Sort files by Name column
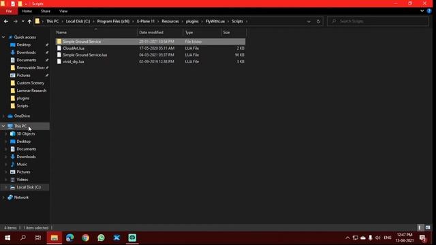The width and height of the screenshot is (436, 245). 96,33
